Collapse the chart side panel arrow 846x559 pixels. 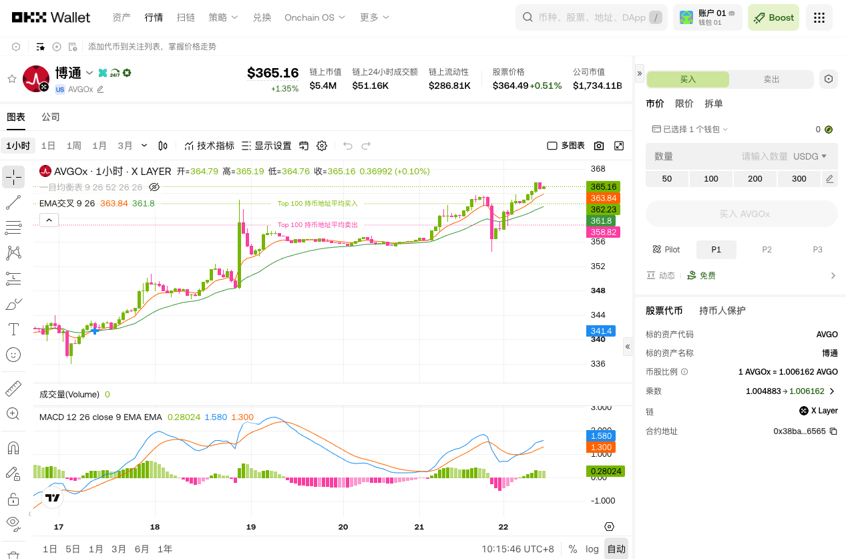(x=627, y=346)
